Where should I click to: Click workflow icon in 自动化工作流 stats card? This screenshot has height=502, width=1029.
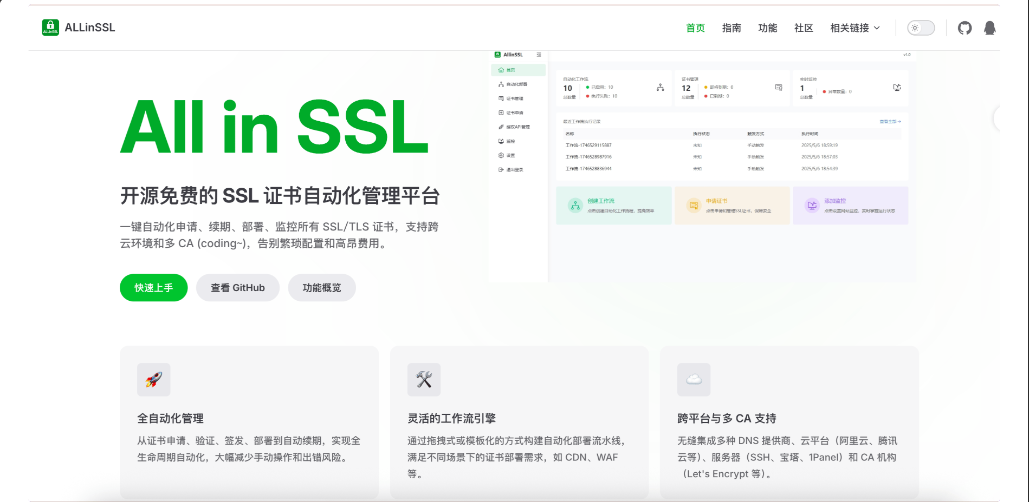click(660, 88)
